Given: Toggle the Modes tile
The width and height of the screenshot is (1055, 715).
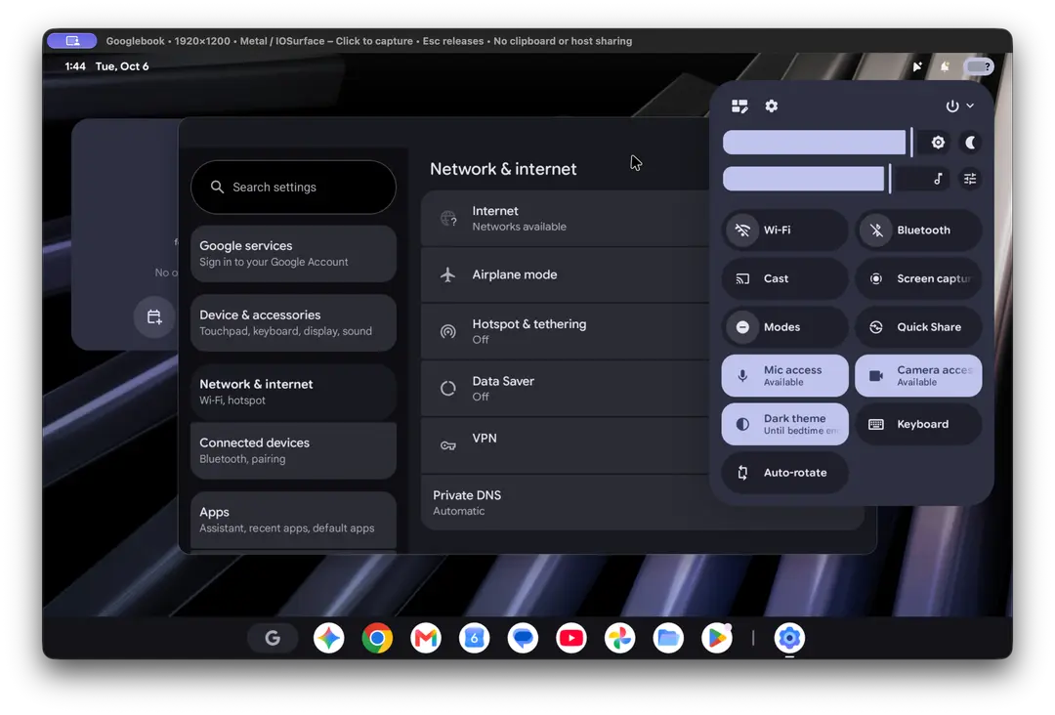Looking at the screenshot, I should coord(784,327).
